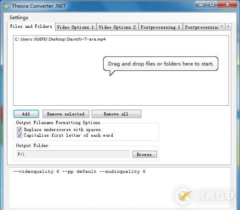Image resolution: width=240 pixels, height=210 pixels.
Task: Switch to the Video Options 1 tab
Action: point(76,27)
